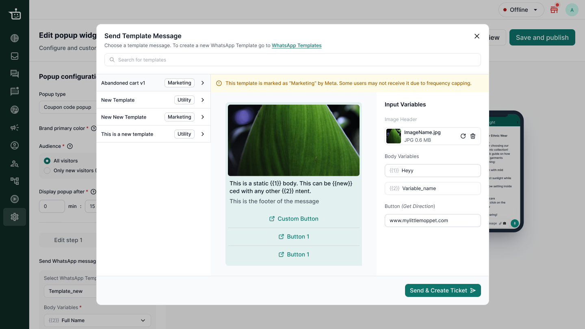Open the dashboard pie chart icon in sidebar
The height and width of the screenshot is (329, 585).
15,38
